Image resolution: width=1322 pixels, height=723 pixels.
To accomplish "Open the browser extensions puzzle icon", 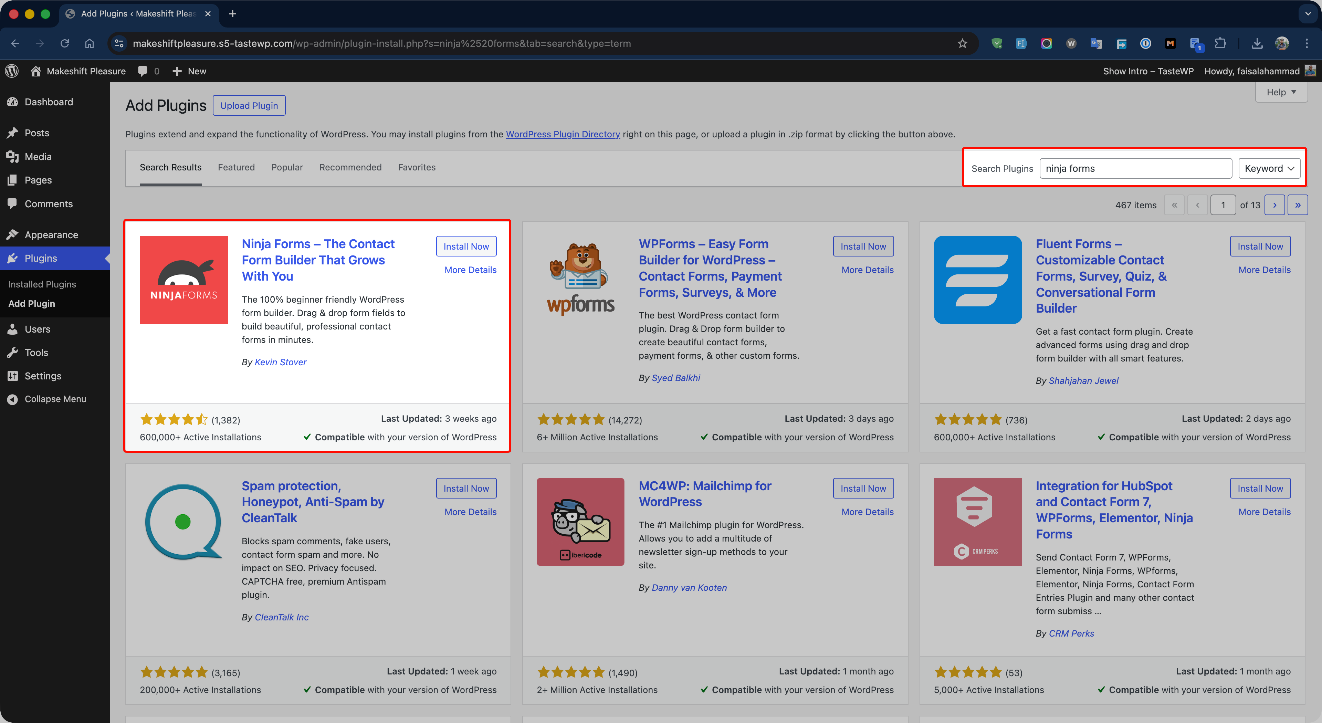I will click(x=1221, y=44).
